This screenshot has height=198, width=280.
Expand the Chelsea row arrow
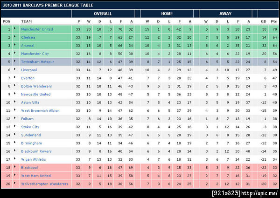click(x=15, y=37)
